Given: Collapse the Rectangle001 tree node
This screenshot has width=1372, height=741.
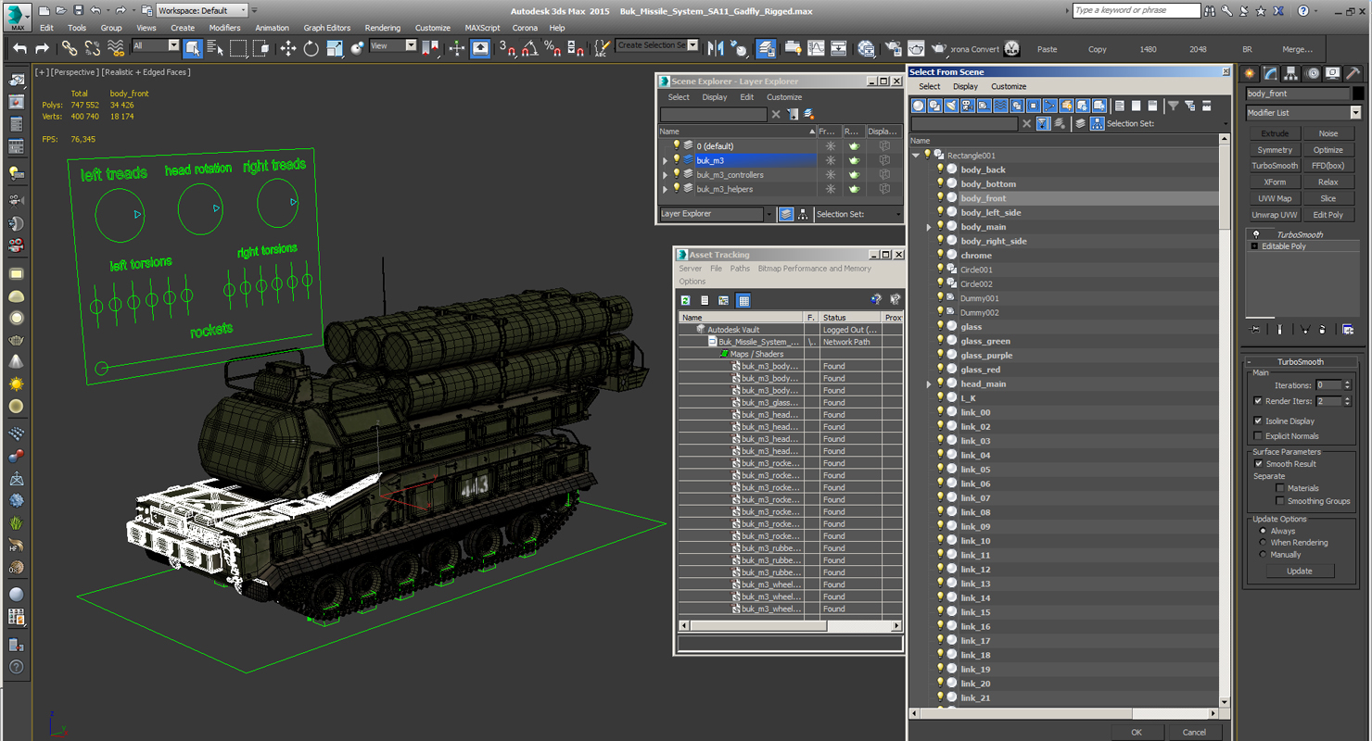Looking at the screenshot, I should (x=916, y=156).
